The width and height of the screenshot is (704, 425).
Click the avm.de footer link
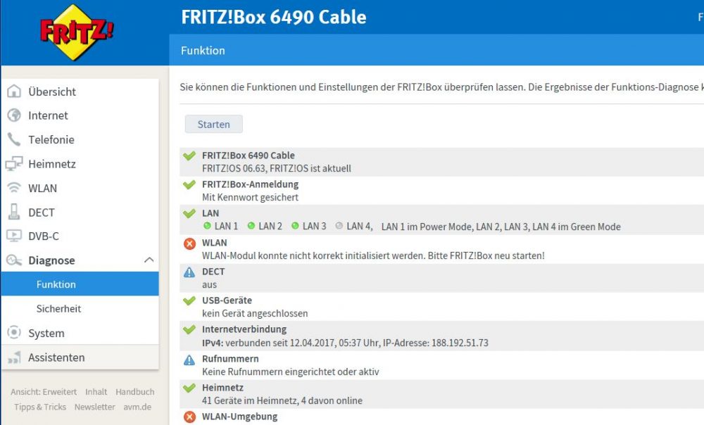tap(136, 407)
